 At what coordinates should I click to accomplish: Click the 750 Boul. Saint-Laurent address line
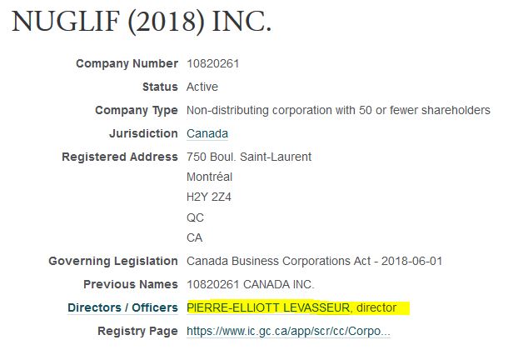point(249,157)
